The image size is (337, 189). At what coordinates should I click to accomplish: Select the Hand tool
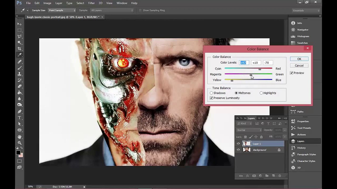click(x=19, y=137)
